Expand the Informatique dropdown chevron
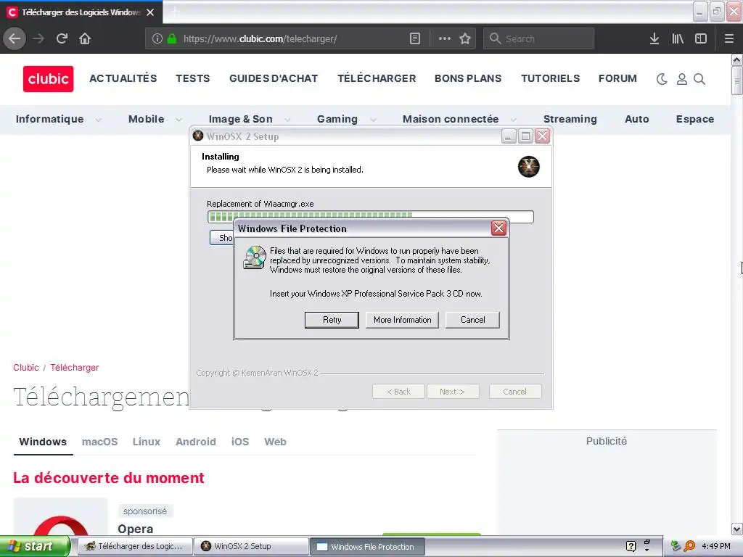 point(98,120)
